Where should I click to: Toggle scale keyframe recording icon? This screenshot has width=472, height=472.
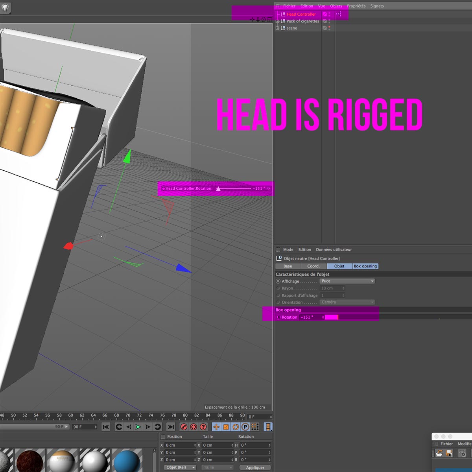click(x=226, y=427)
